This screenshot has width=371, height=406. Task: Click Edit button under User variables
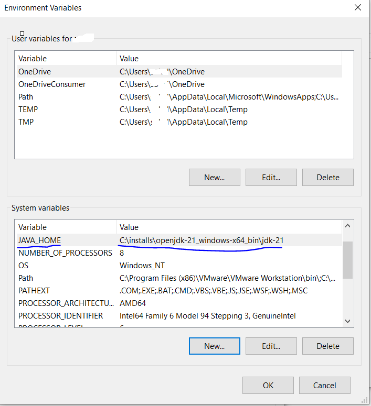coord(271,177)
